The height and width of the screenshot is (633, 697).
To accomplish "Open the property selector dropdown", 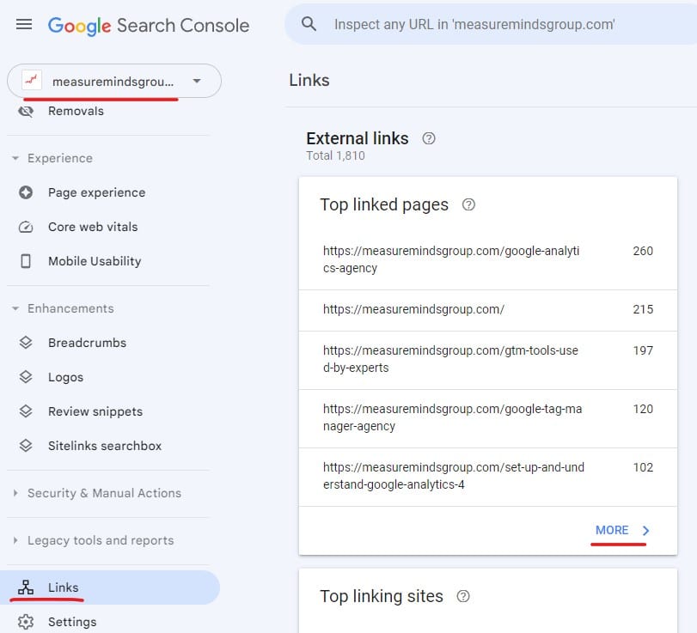I will (x=197, y=80).
